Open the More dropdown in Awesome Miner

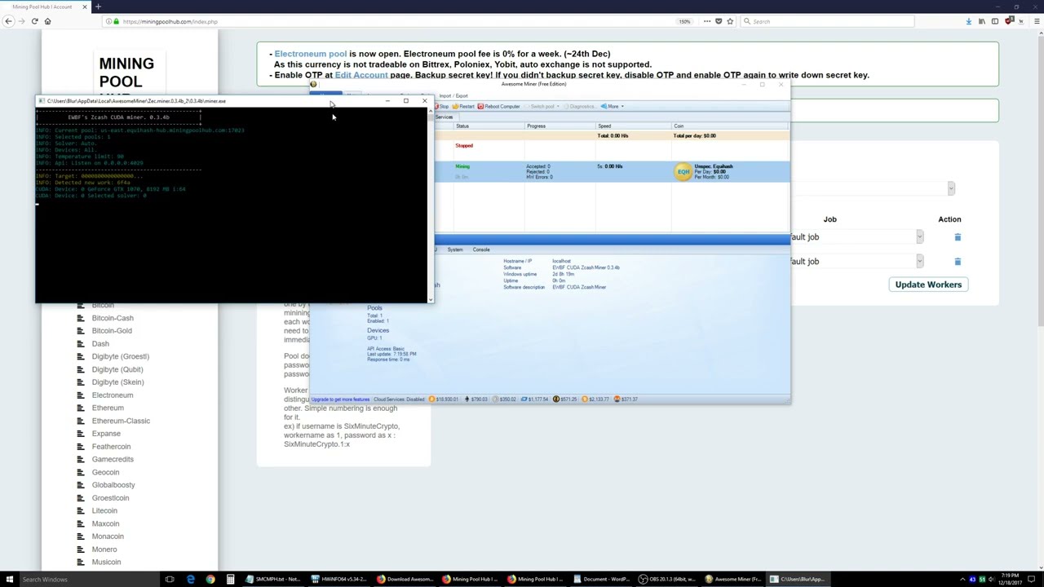614,107
